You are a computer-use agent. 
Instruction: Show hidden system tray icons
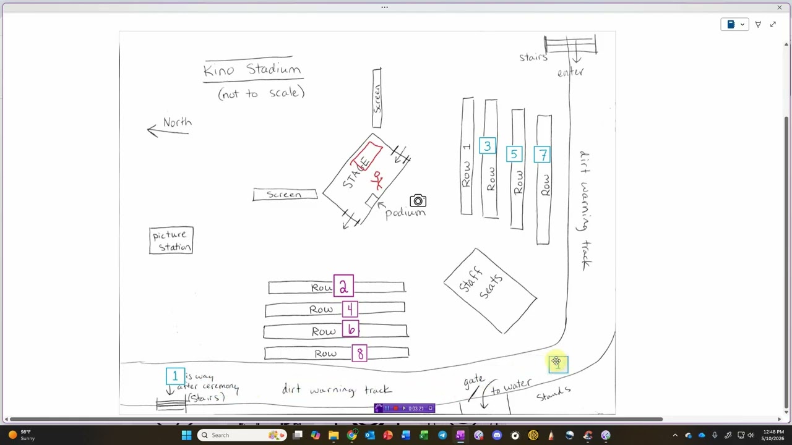[x=675, y=435]
